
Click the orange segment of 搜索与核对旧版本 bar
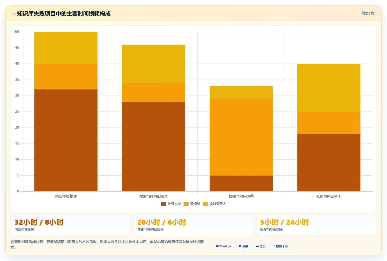click(154, 93)
